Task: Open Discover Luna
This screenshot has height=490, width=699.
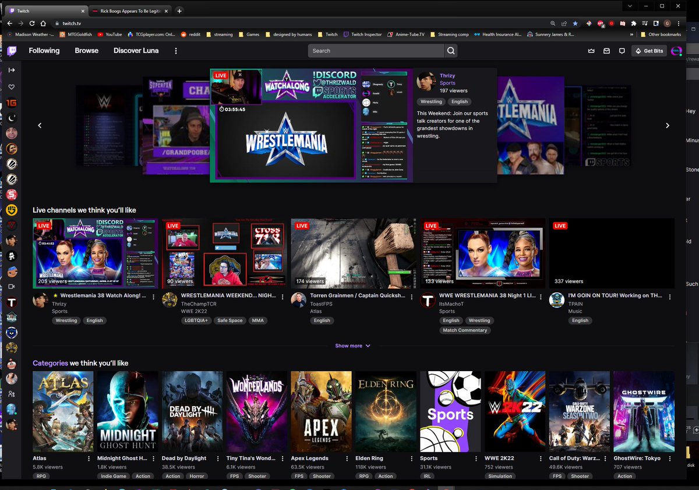Action: (136, 51)
